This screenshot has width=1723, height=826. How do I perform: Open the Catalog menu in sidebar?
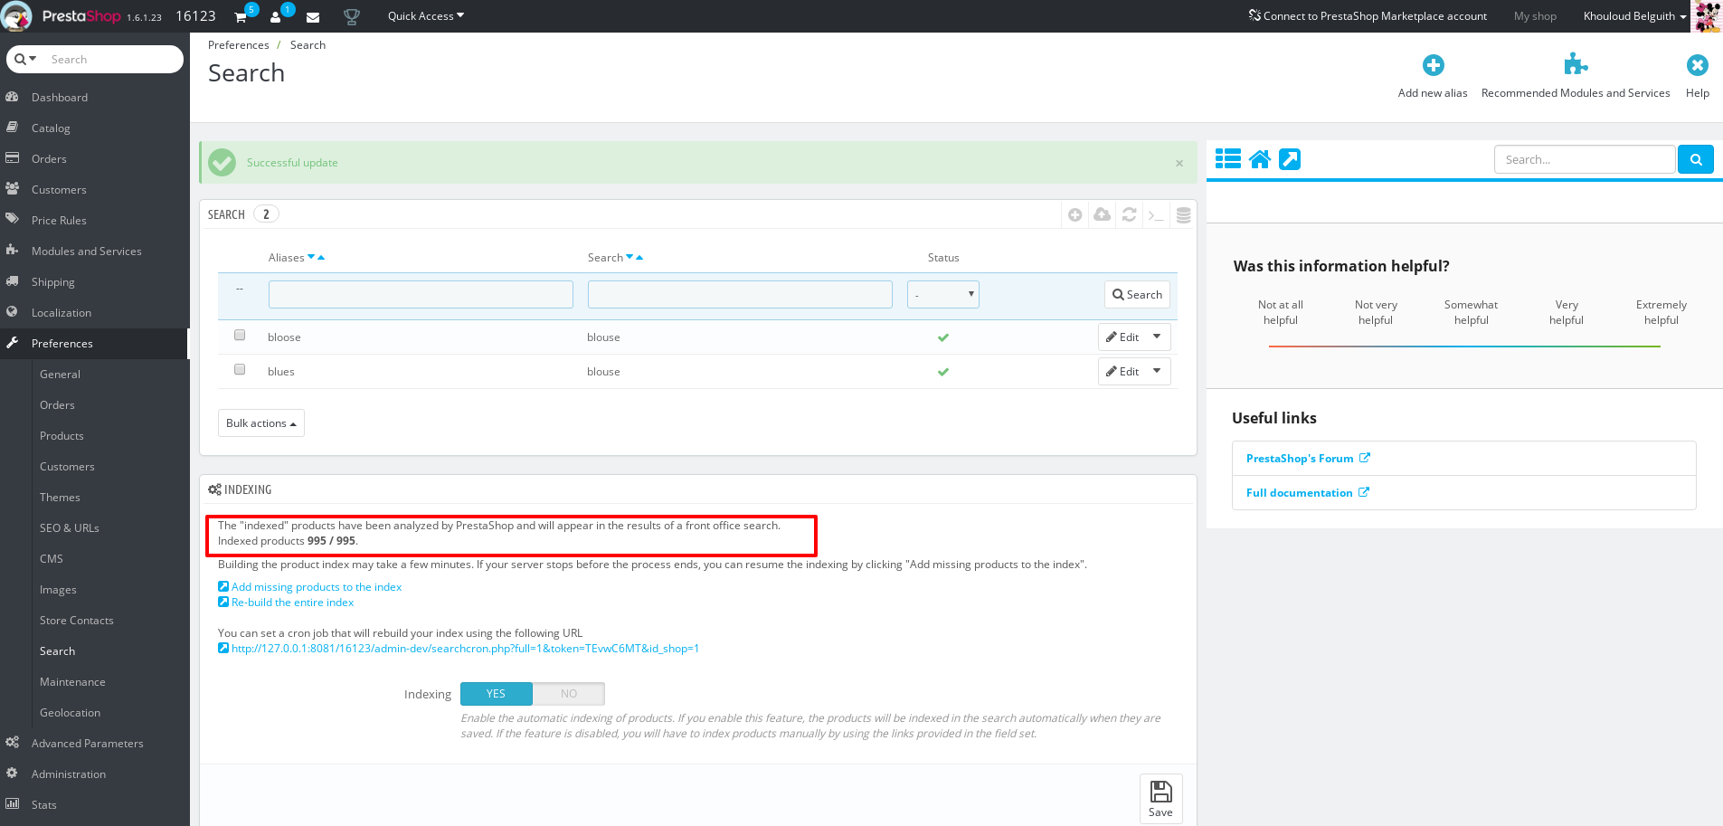coord(51,128)
